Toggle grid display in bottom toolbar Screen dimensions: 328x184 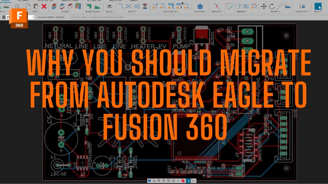pos(173,181)
